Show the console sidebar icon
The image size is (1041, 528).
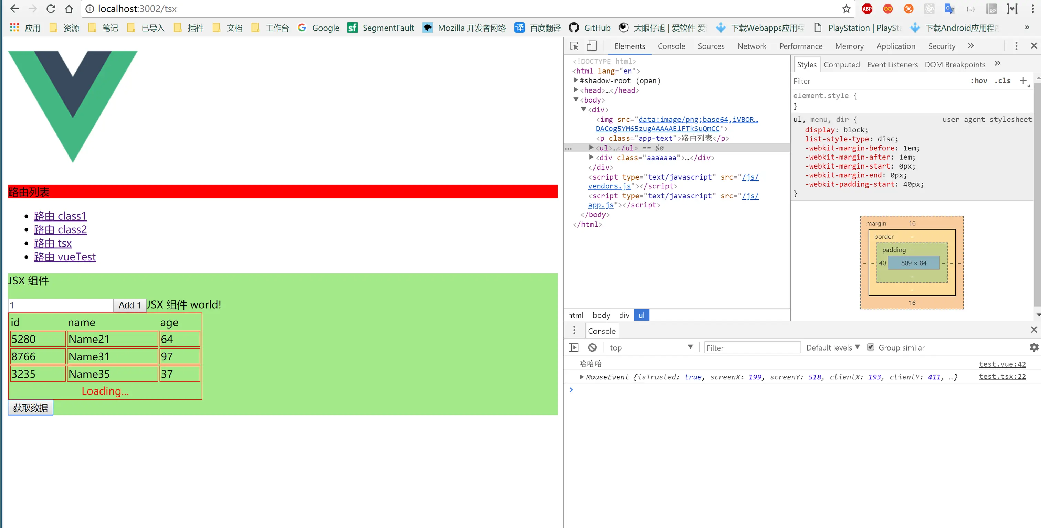[574, 347]
